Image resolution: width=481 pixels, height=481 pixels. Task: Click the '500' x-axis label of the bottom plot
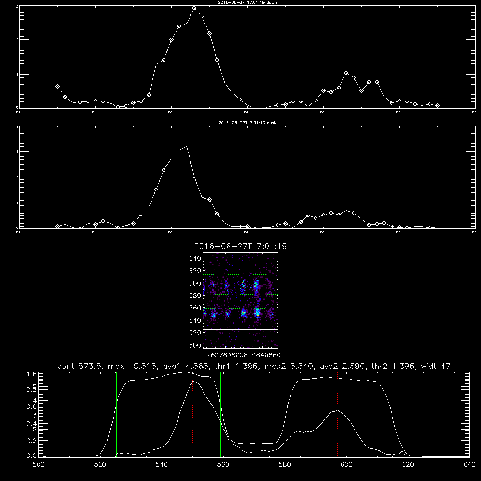(x=38, y=465)
